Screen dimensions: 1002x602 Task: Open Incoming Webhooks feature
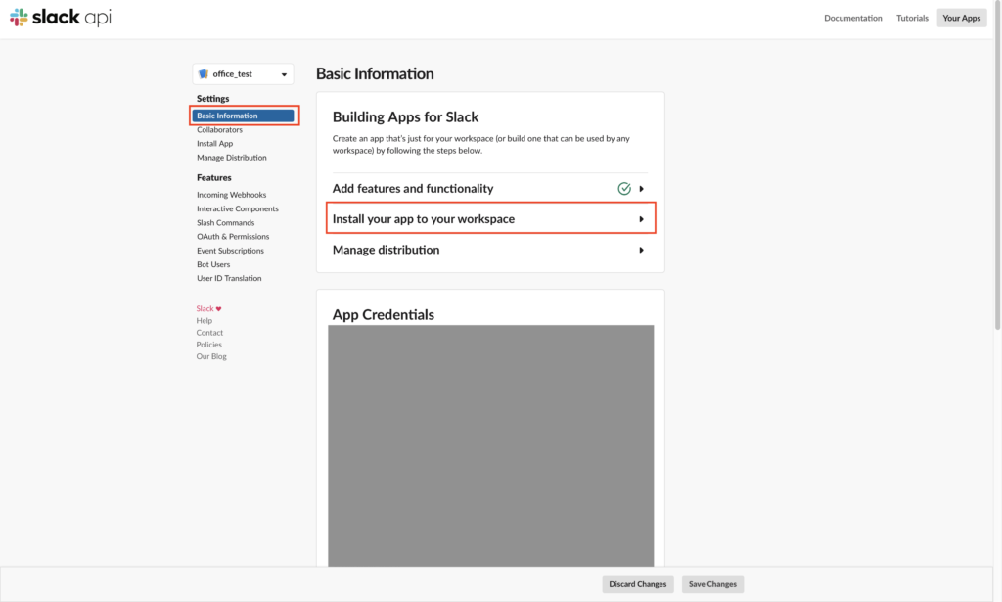pyautogui.click(x=231, y=195)
